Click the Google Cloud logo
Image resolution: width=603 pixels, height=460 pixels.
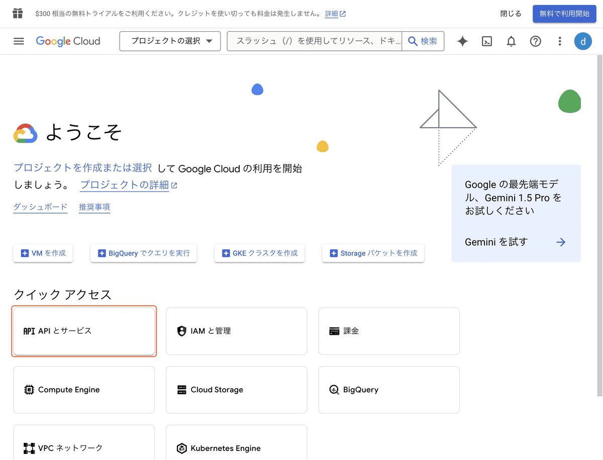click(x=68, y=41)
